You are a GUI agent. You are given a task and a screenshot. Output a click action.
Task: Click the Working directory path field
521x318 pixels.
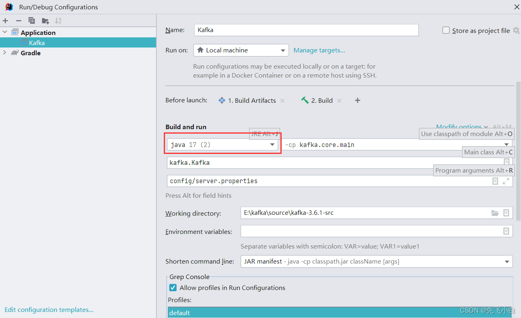point(376,213)
